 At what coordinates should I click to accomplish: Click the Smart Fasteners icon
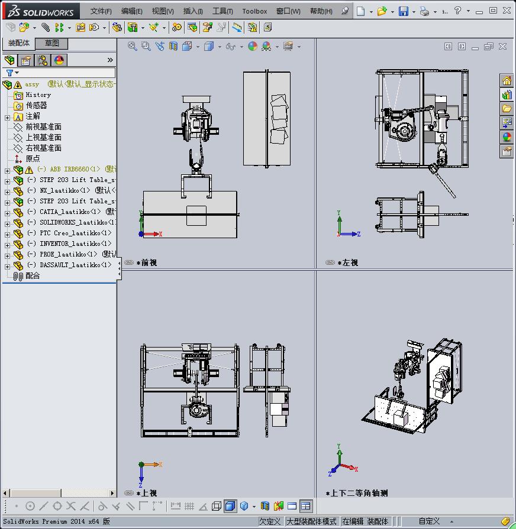tap(80, 27)
